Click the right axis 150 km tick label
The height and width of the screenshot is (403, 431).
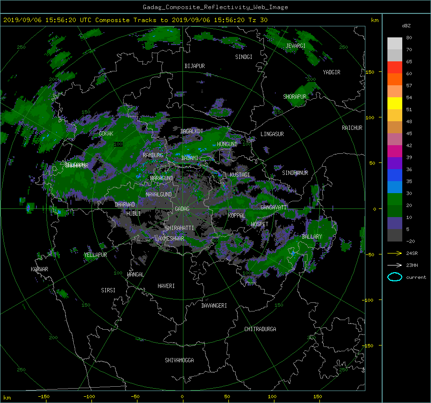[x=370, y=72]
